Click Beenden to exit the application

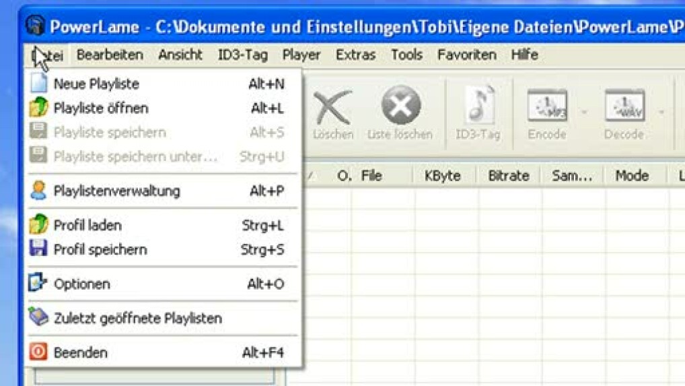tap(80, 353)
